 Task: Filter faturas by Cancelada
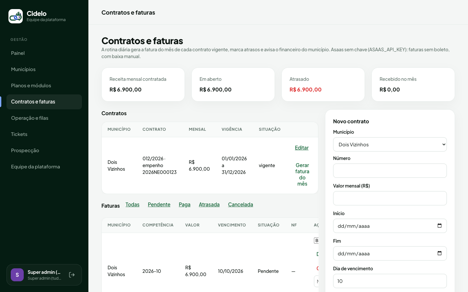pos(240,204)
